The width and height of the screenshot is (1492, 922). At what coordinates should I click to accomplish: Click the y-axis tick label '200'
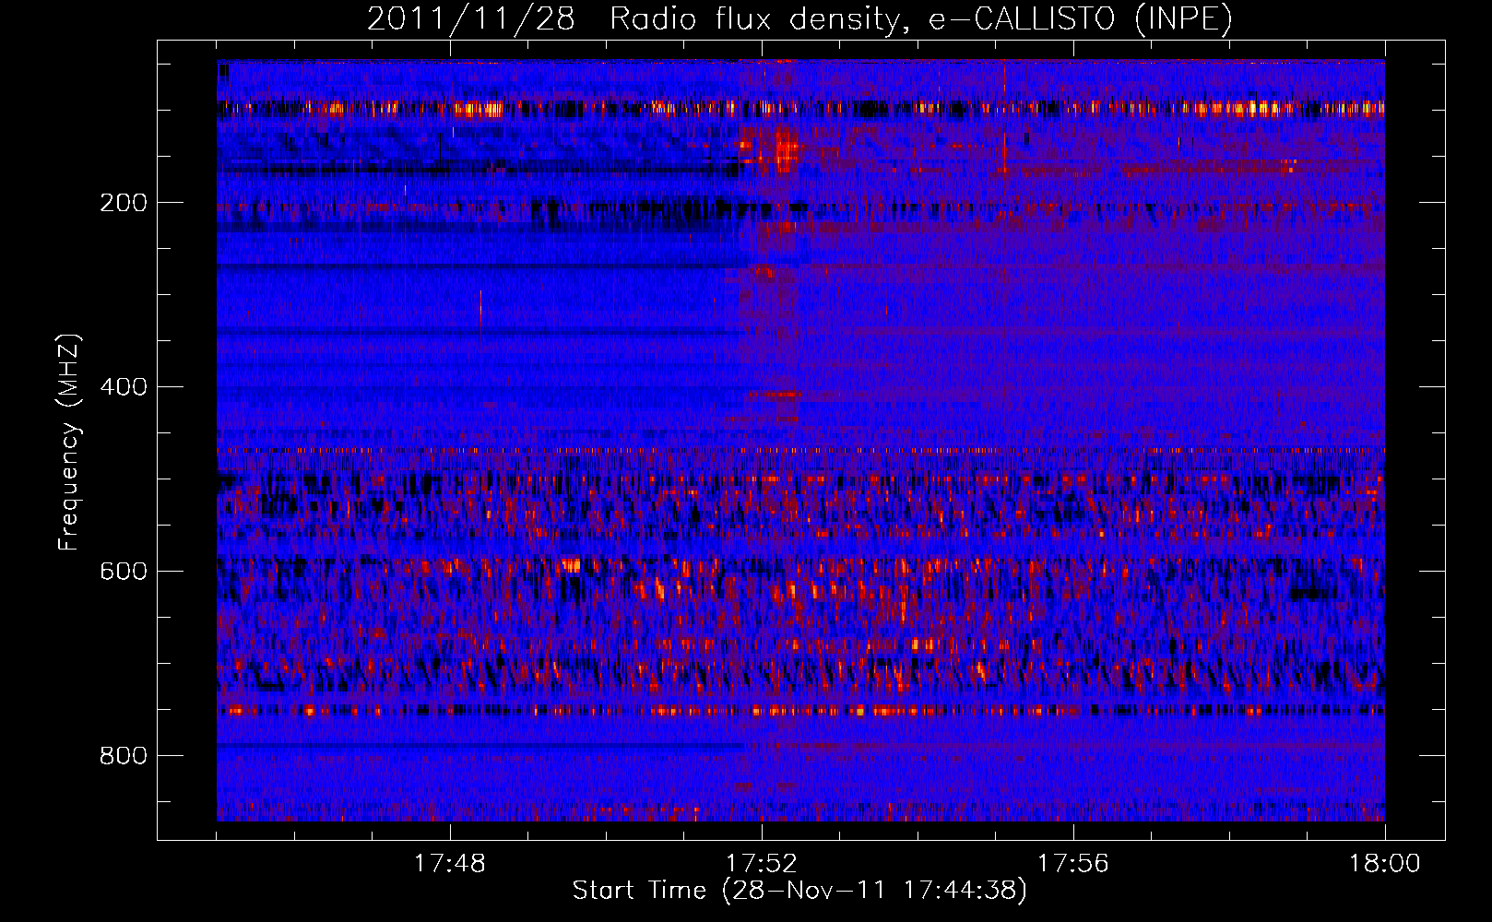click(124, 203)
